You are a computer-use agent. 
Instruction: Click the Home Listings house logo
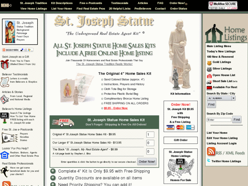click(x=226, y=33)
